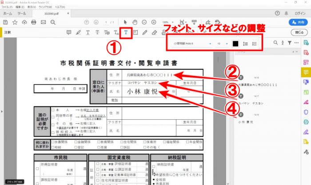
Task: Open More Tools wrench icon in sidebar
Action: click(306, 152)
